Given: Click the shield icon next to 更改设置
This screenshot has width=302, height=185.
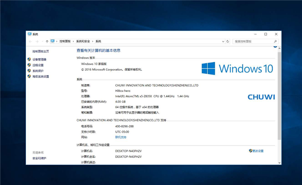Looking at the screenshot, I should click(251, 151).
